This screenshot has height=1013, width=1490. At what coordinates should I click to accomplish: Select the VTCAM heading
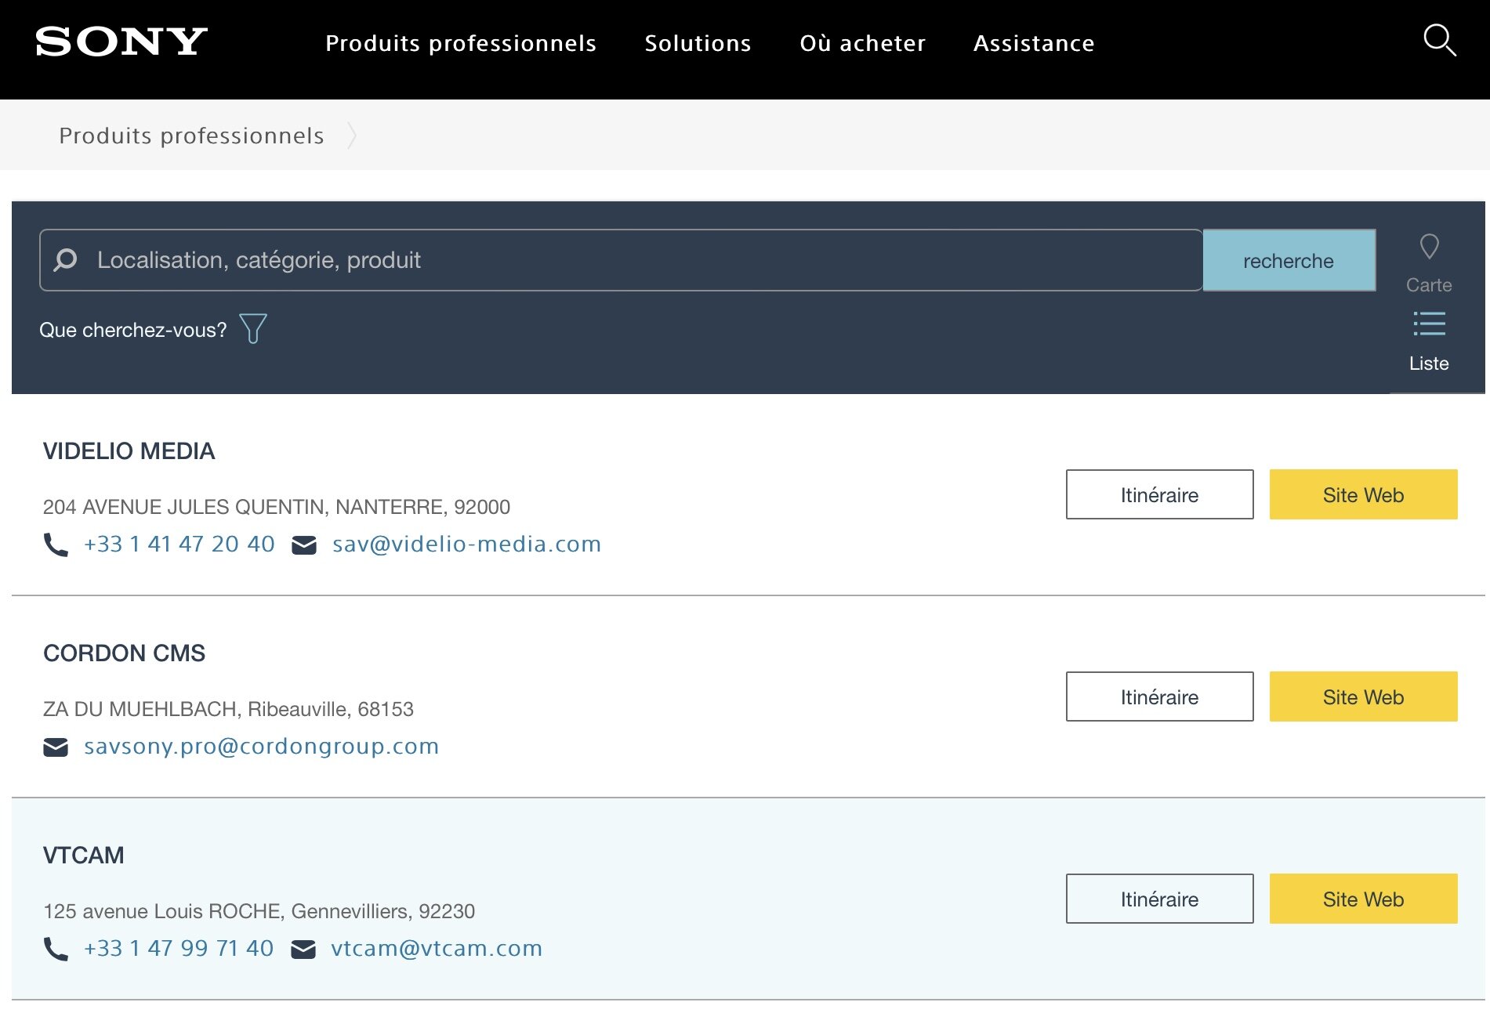coord(83,855)
